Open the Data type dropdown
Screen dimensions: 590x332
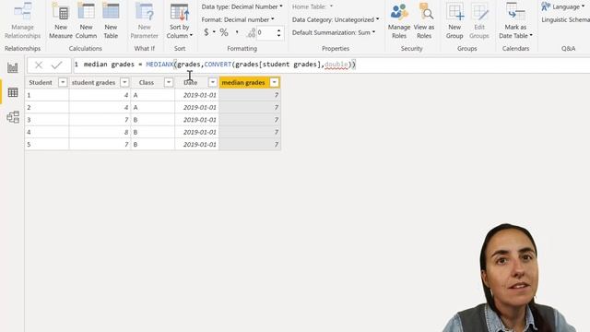tap(242, 6)
